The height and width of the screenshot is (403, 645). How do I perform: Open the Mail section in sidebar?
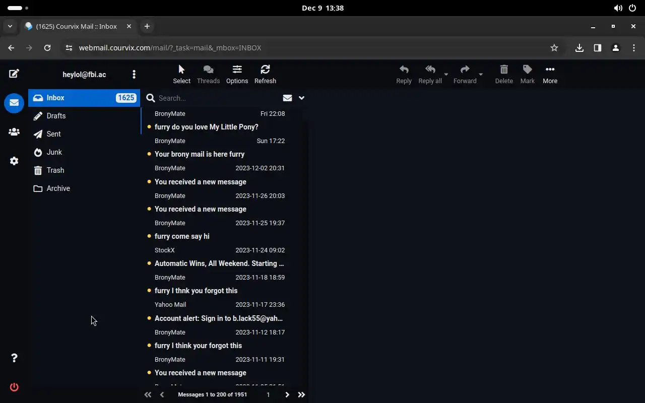pos(14,103)
